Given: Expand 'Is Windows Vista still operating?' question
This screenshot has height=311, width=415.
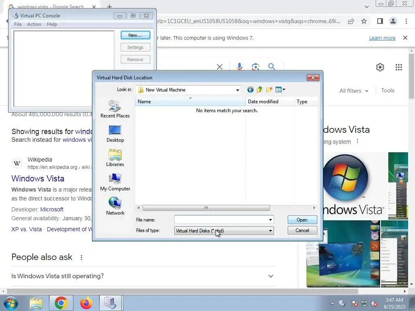Looking at the screenshot, I should click(x=270, y=276).
